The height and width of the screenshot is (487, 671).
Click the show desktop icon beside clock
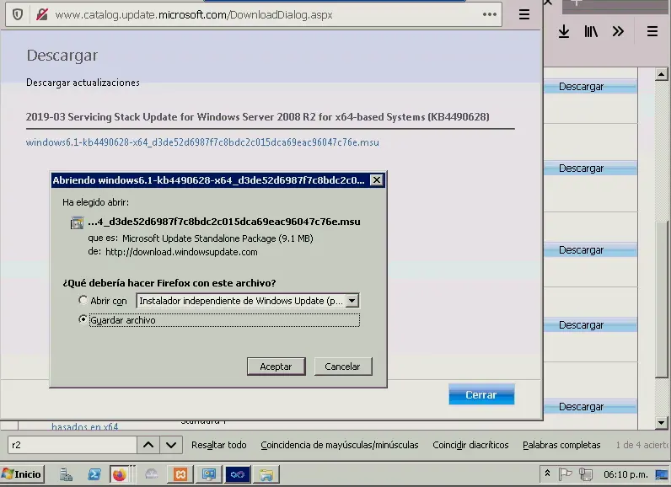tap(662, 474)
